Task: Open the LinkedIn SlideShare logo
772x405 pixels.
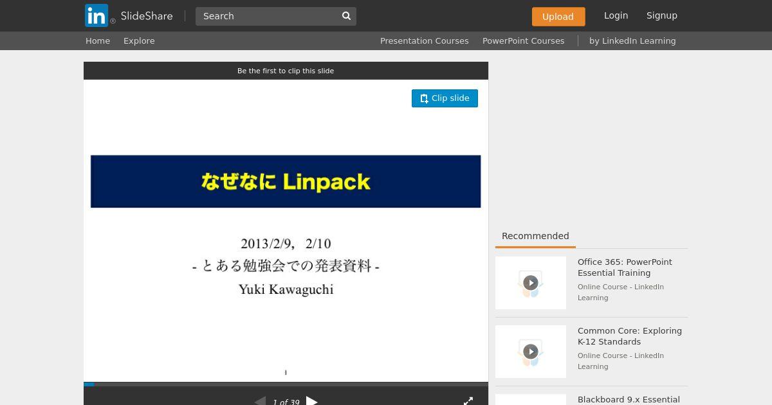Action: 129,15
